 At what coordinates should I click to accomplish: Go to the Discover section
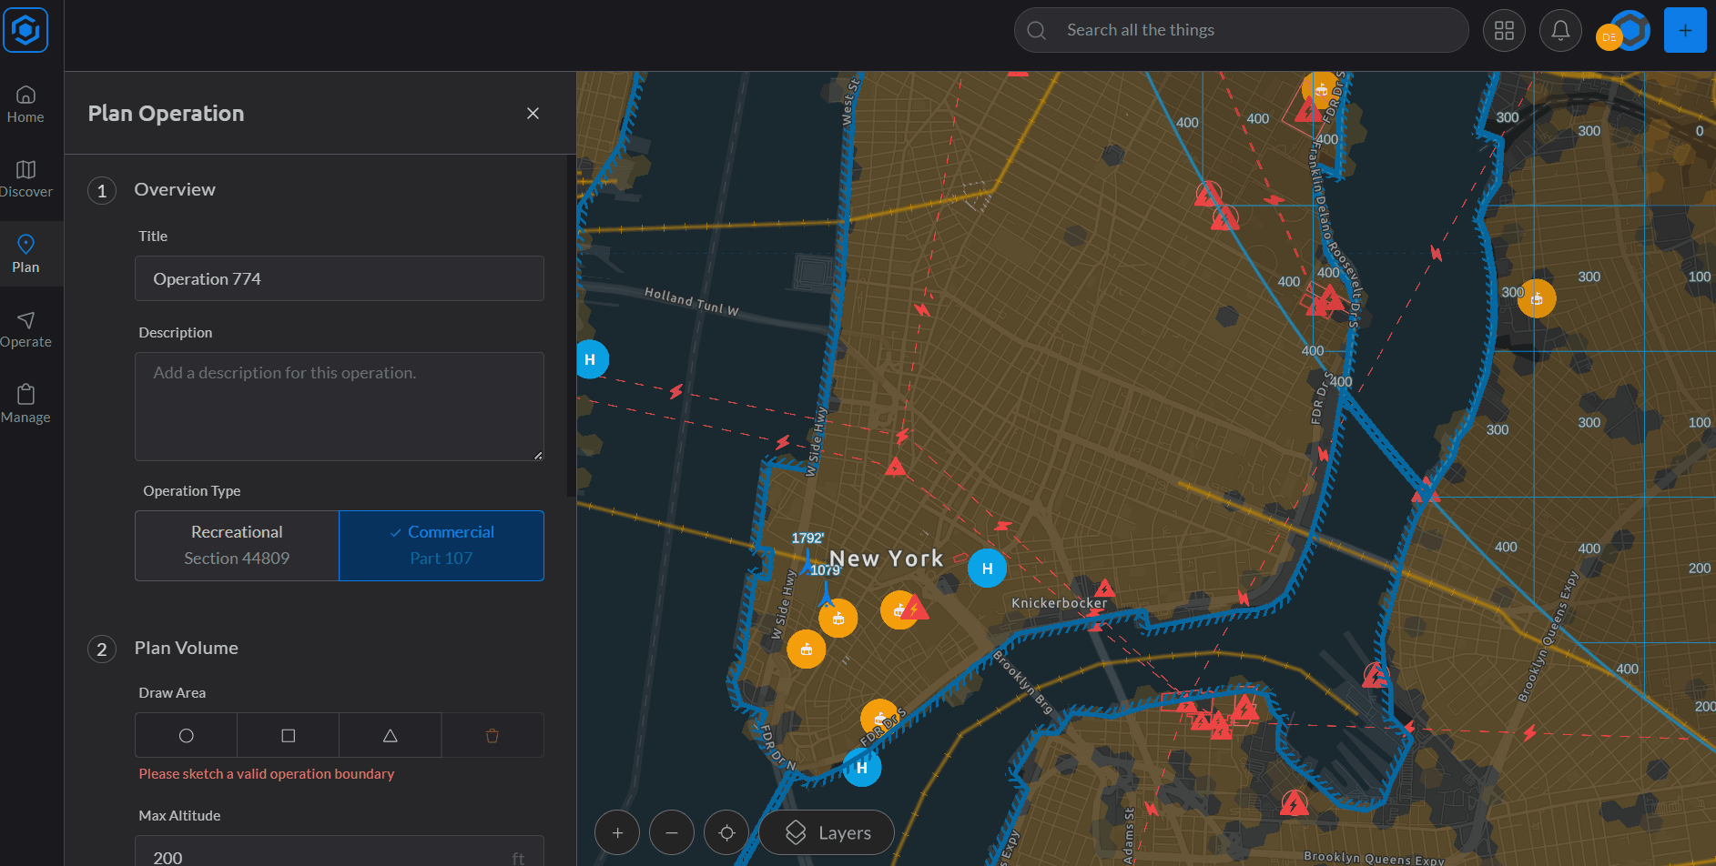point(26,178)
